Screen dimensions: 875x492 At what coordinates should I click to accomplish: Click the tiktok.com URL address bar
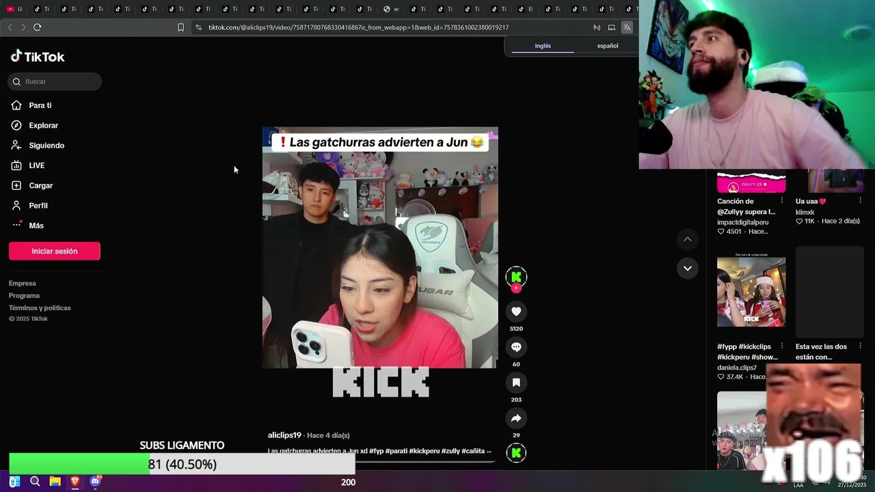[358, 27]
